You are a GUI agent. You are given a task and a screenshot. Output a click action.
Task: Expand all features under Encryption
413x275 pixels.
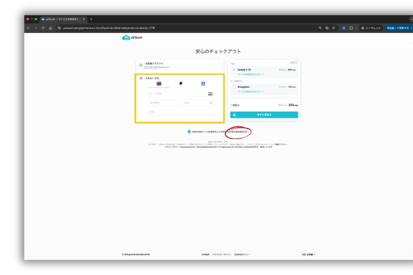[251, 91]
